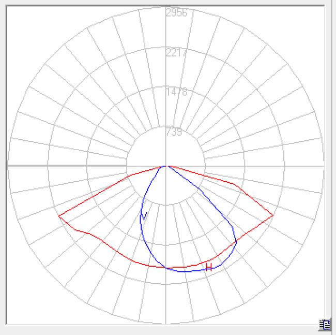Click the right end of the horizontal axis
The height and width of the screenshot is (335, 336).
pyautogui.click(x=323, y=166)
